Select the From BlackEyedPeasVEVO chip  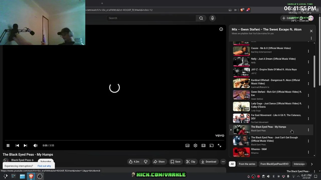coord(274,164)
